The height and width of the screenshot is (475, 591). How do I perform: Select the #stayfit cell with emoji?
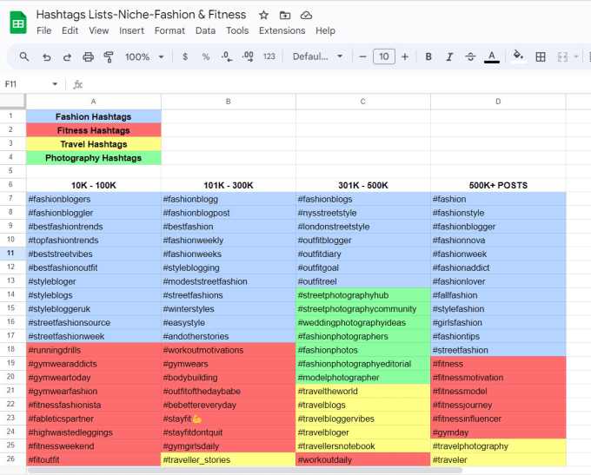click(x=228, y=419)
